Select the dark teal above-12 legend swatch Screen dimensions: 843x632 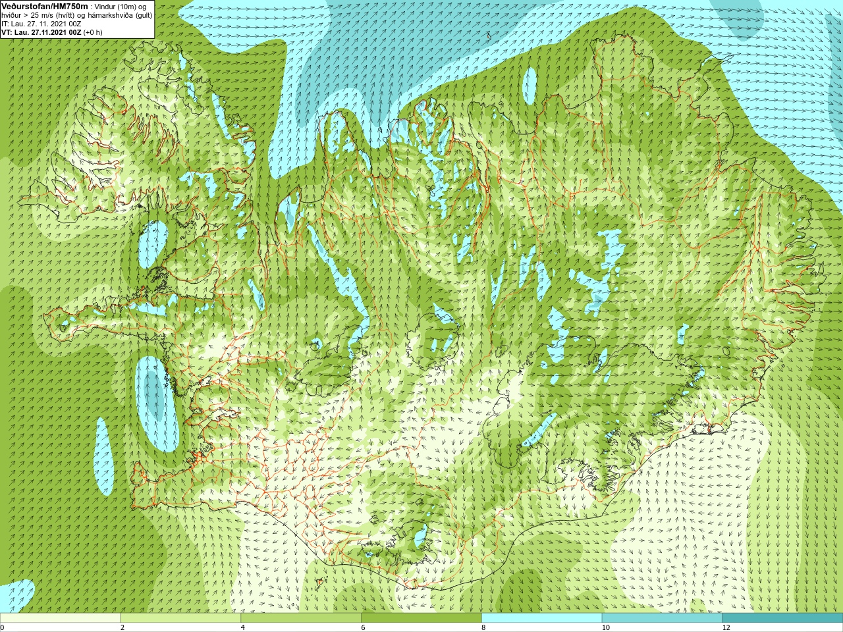[x=782, y=618]
